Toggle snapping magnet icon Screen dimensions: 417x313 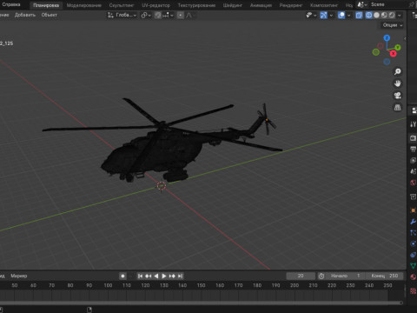(158, 15)
